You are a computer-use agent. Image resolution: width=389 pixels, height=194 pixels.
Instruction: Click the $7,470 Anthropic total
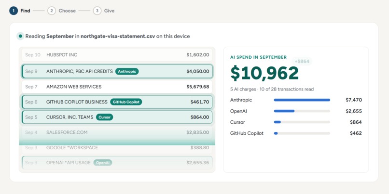click(x=353, y=100)
